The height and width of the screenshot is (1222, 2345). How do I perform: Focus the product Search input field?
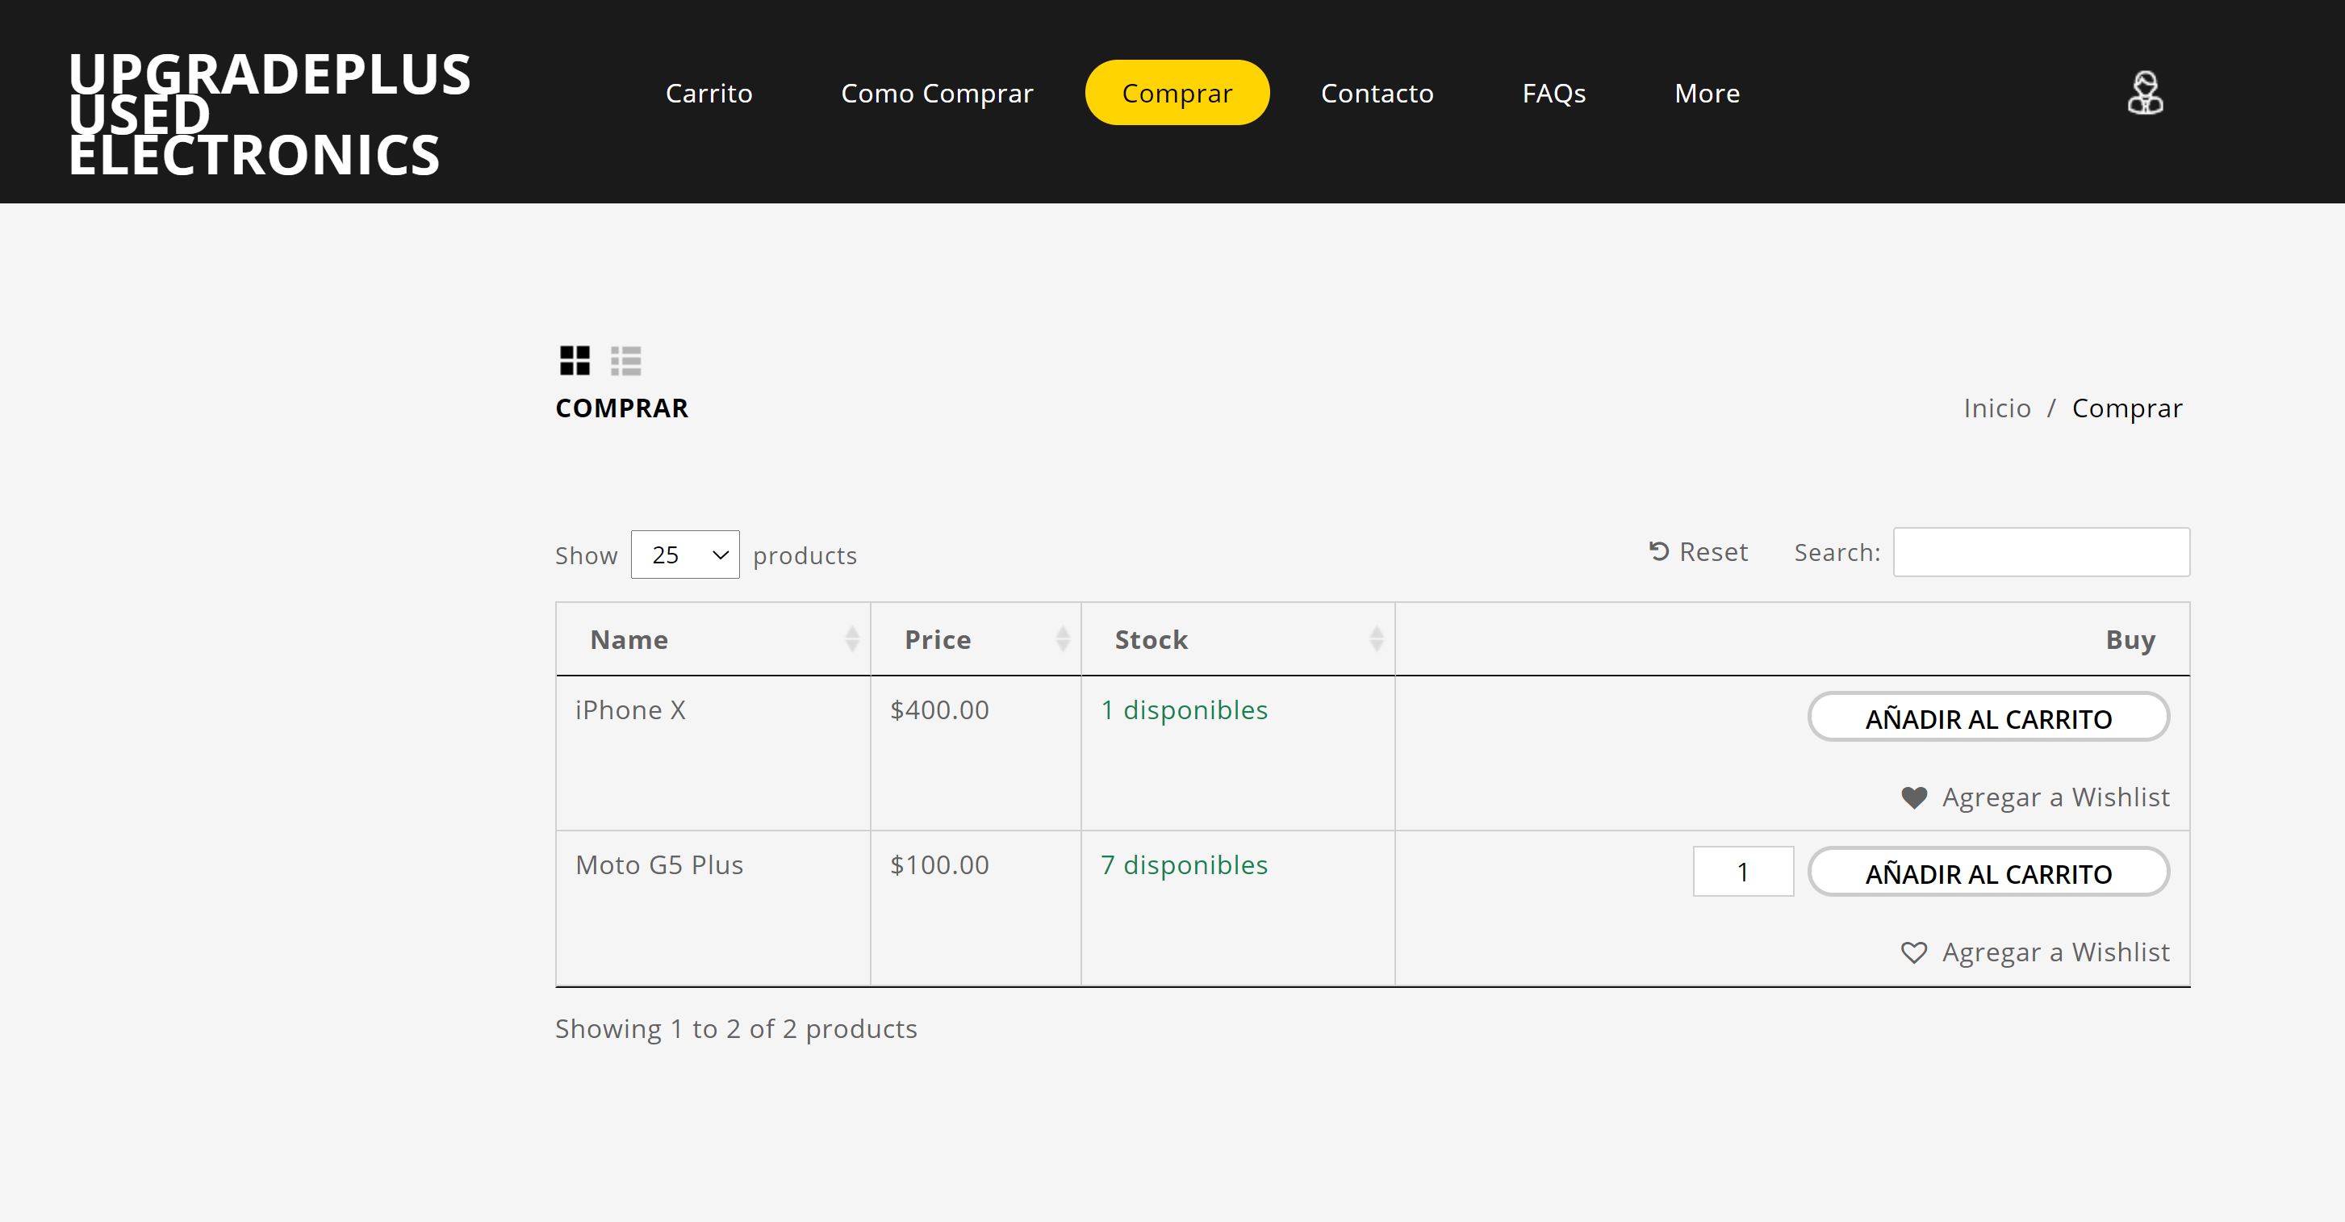point(2041,552)
